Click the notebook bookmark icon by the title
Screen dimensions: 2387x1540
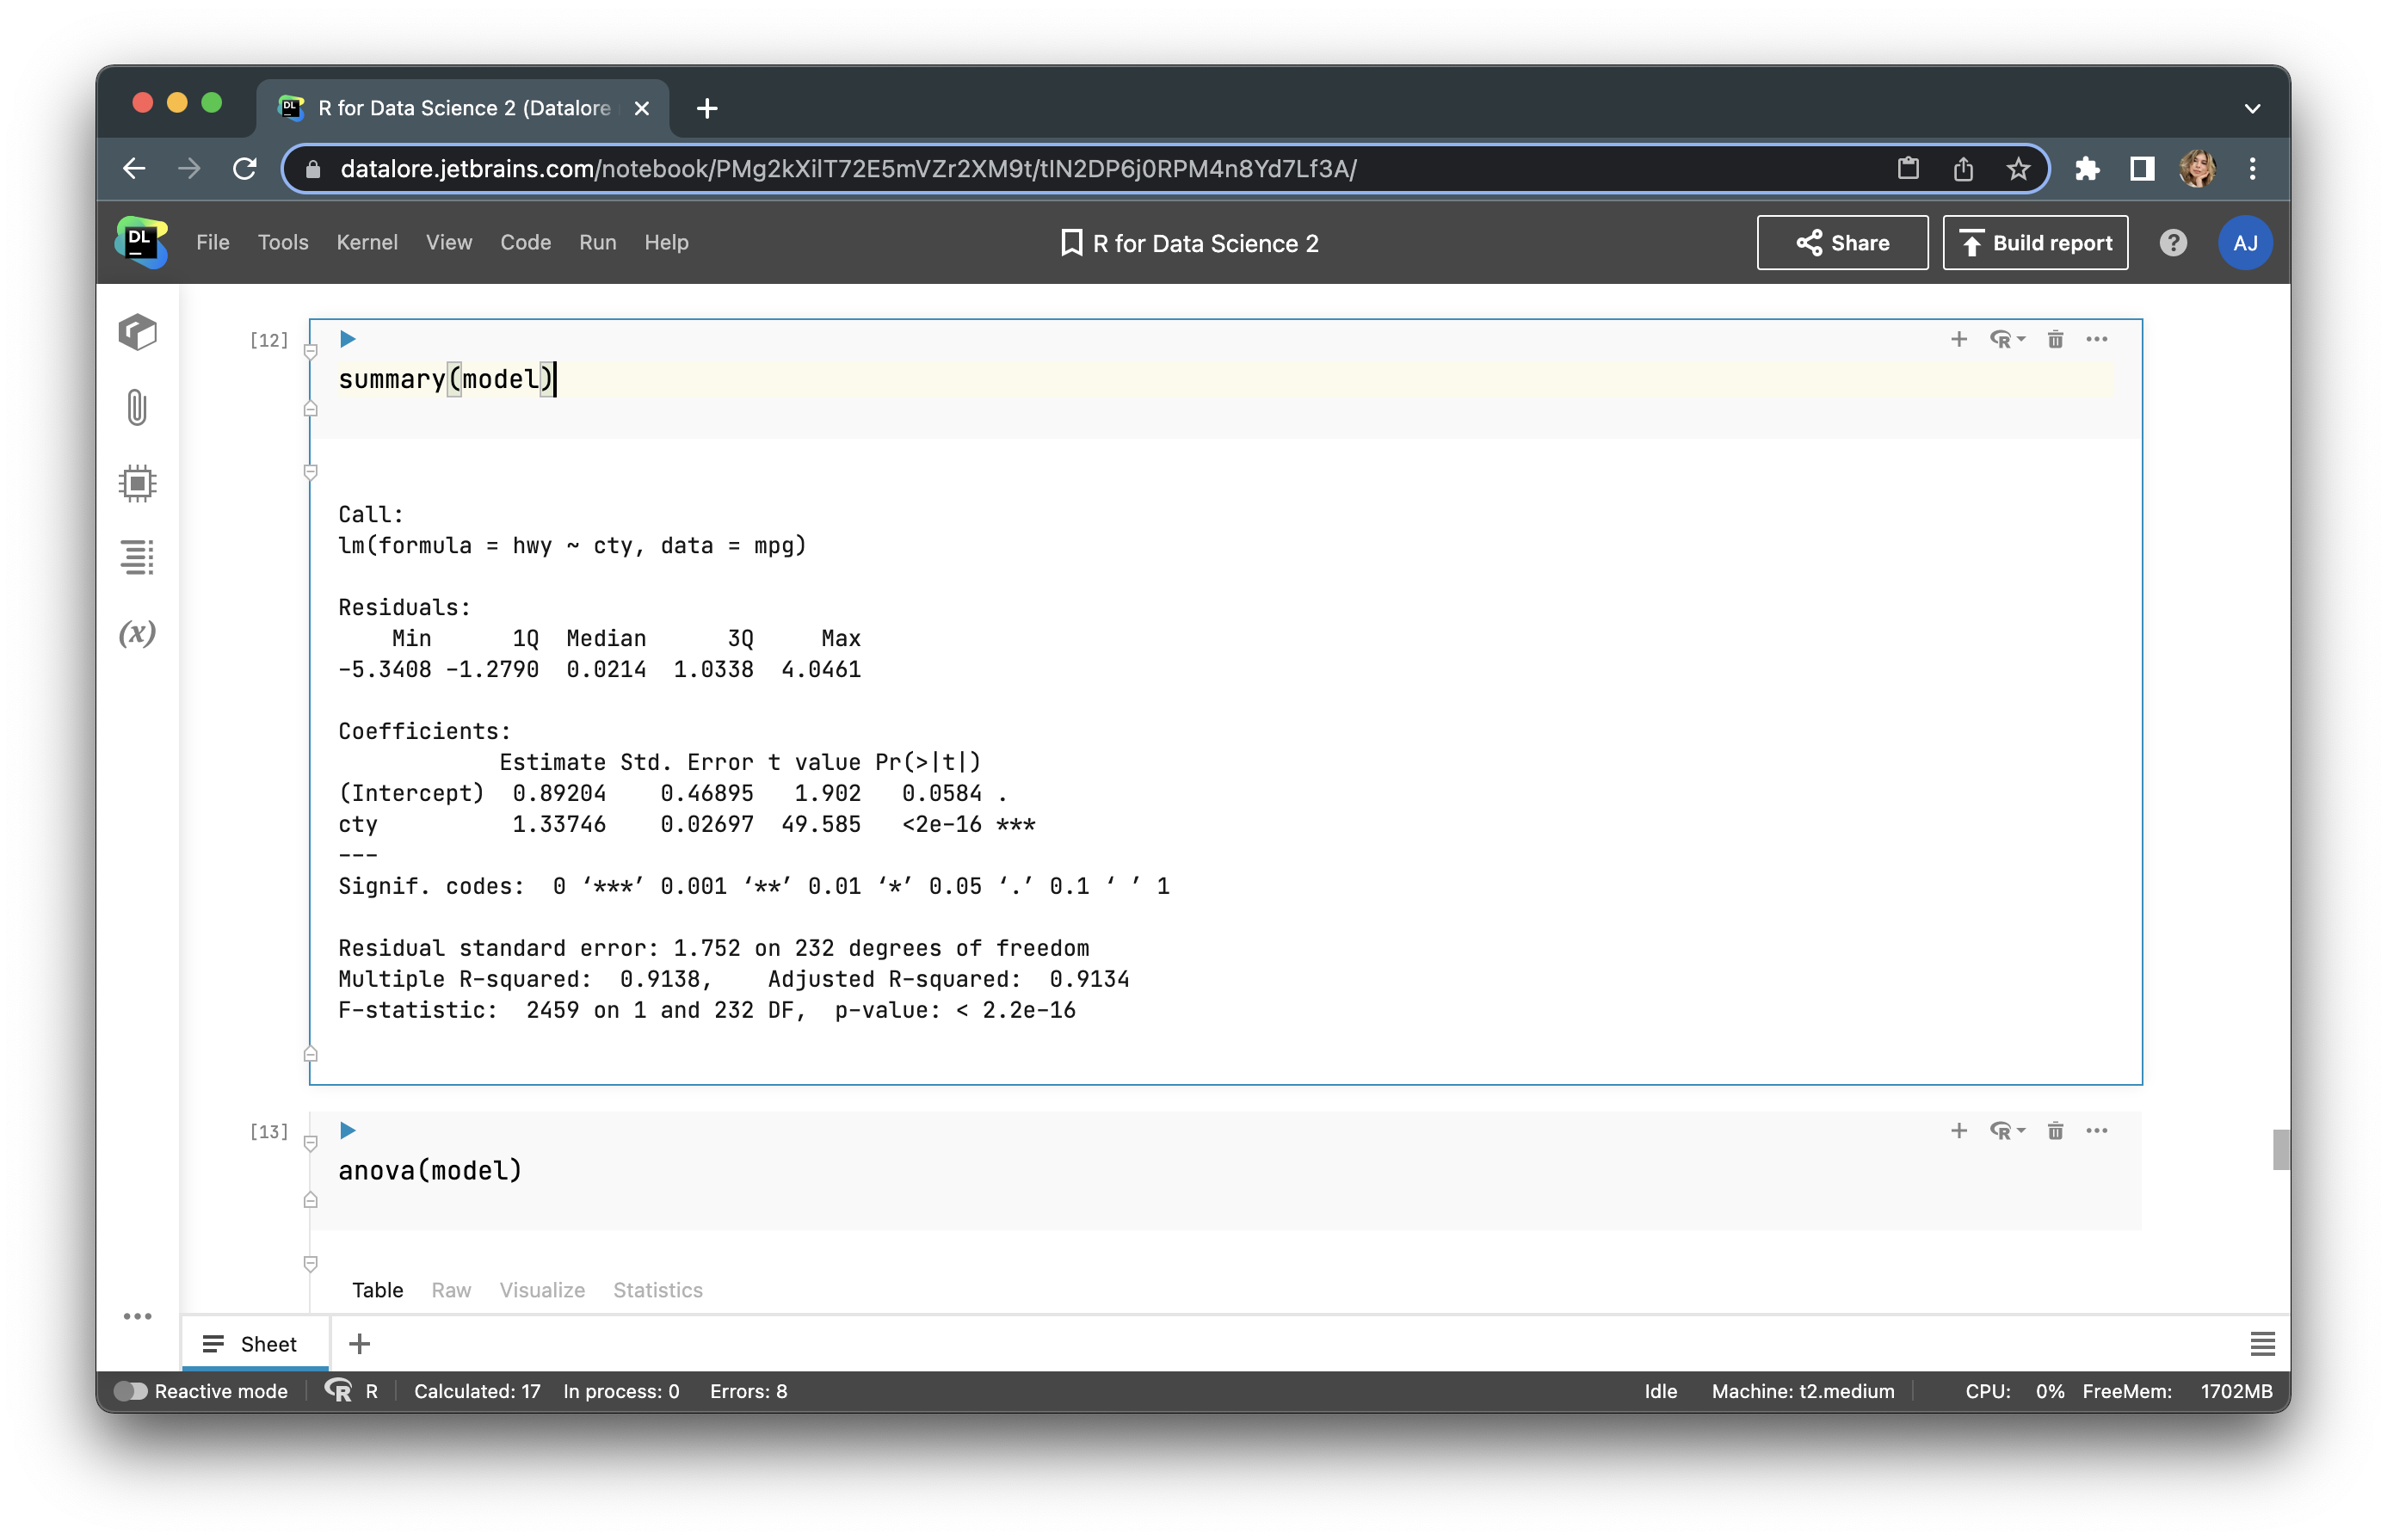click(x=1071, y=242)
